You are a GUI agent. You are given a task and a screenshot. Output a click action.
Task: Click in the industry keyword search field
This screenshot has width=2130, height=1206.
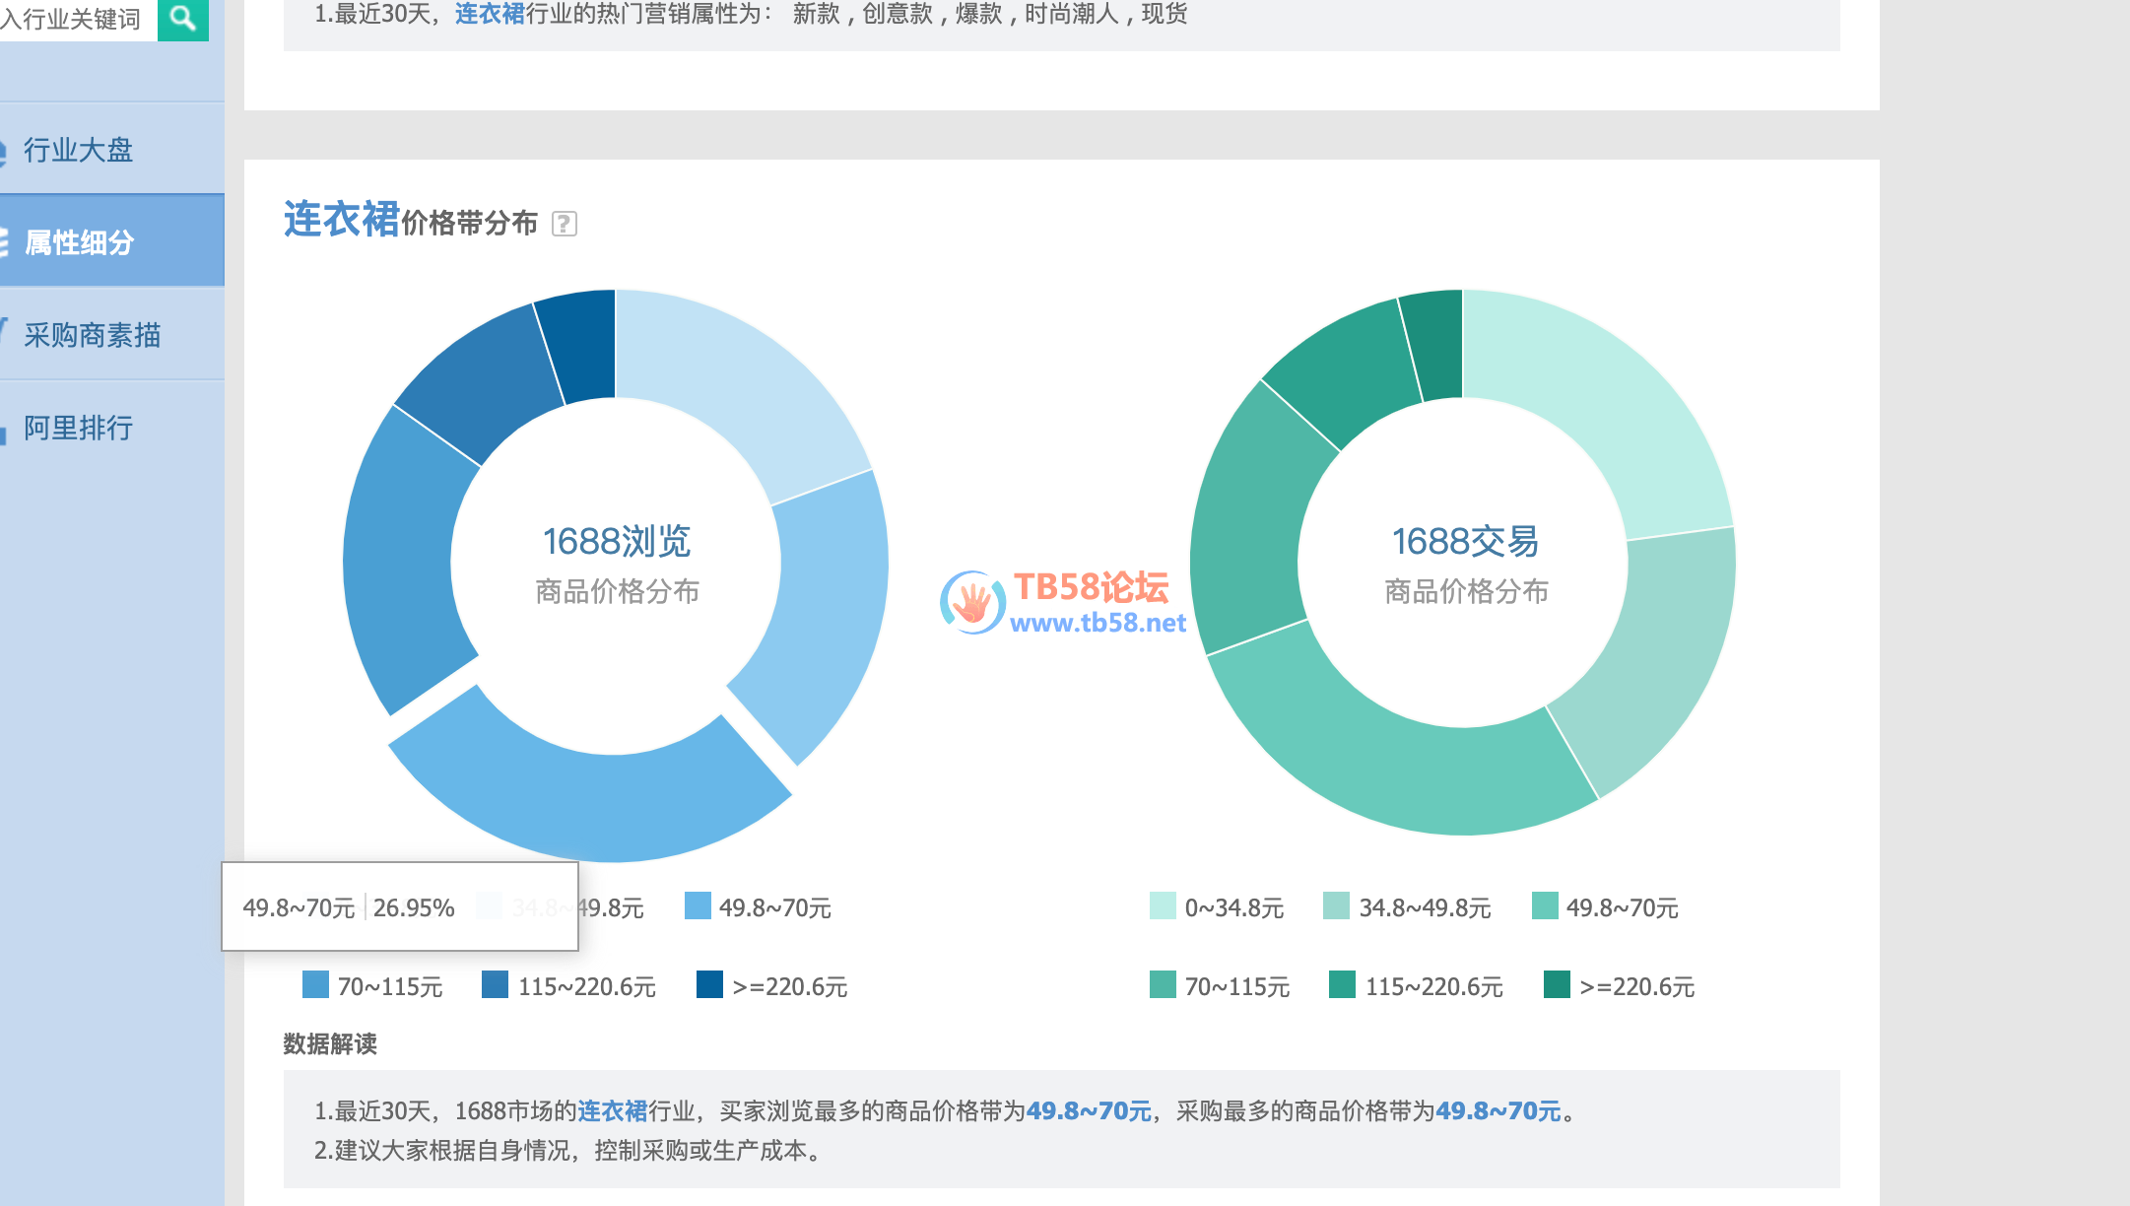(x=77, y=18)
